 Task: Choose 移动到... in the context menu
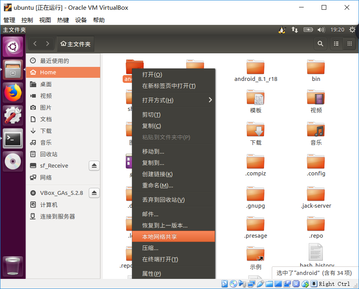click(174, 152)
